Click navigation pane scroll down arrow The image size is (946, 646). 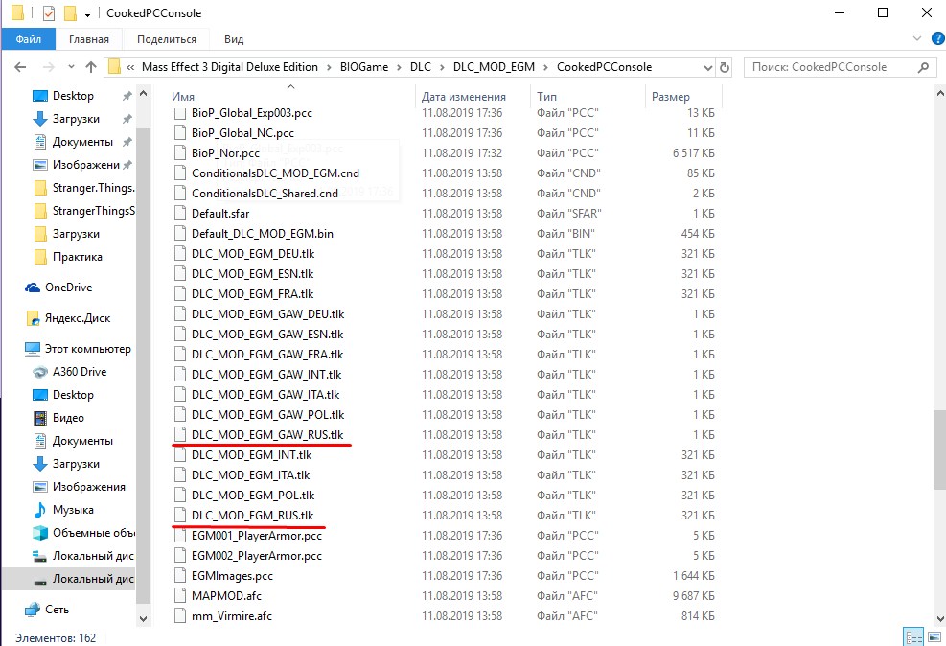point(143,618)
